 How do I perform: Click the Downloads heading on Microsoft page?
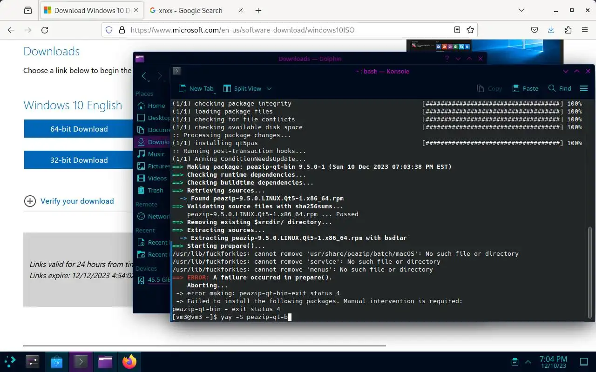click(52, 51)
